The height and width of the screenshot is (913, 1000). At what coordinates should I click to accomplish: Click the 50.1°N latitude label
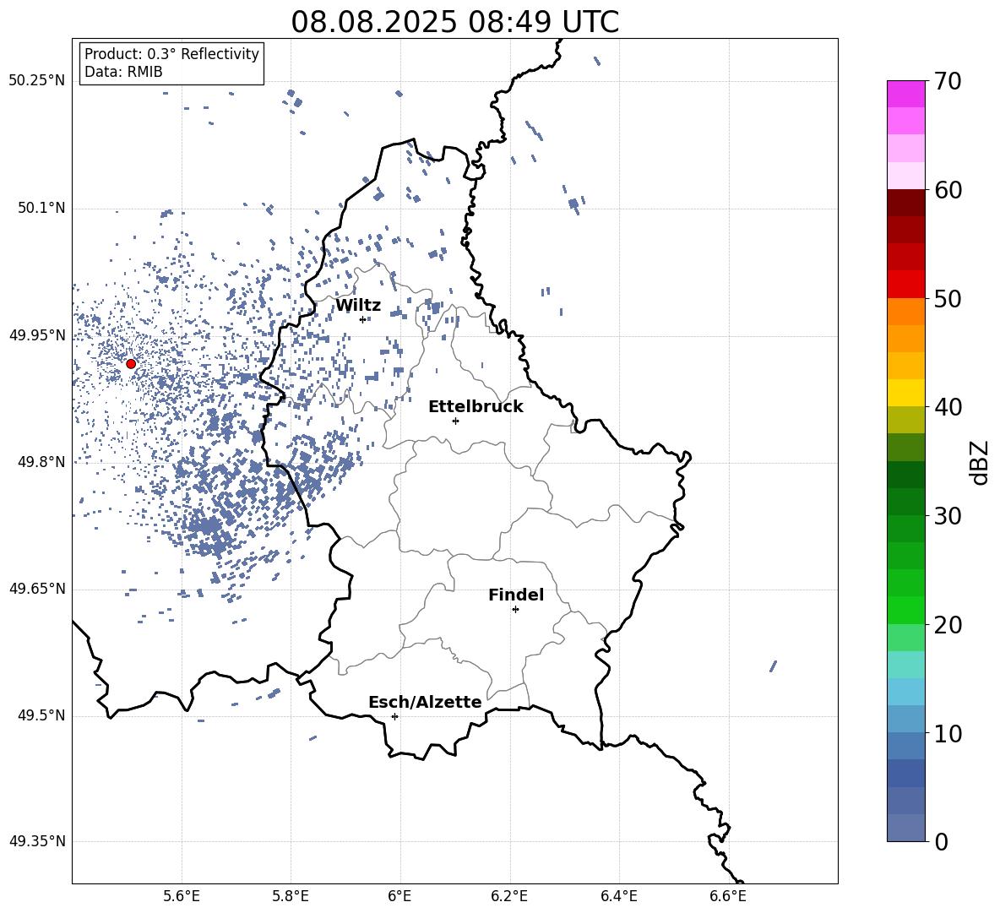[41, 209]
